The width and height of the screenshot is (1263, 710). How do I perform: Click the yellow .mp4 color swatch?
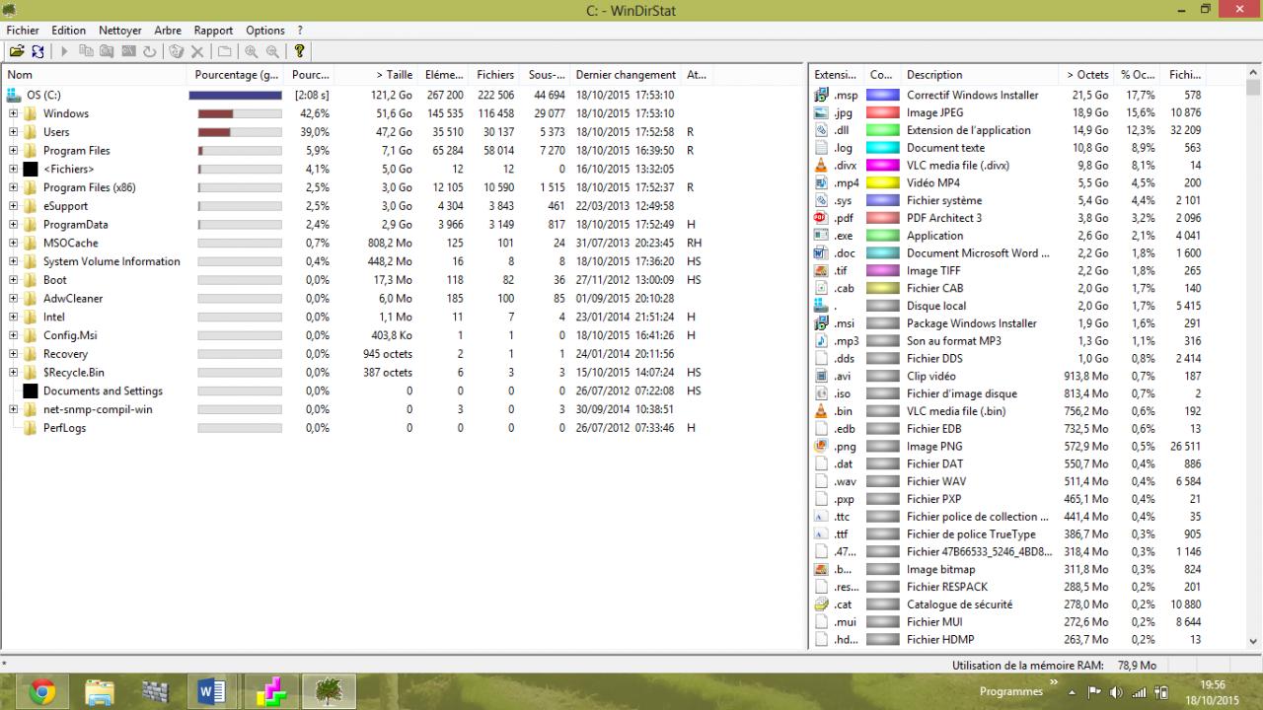tap(882, 183)
